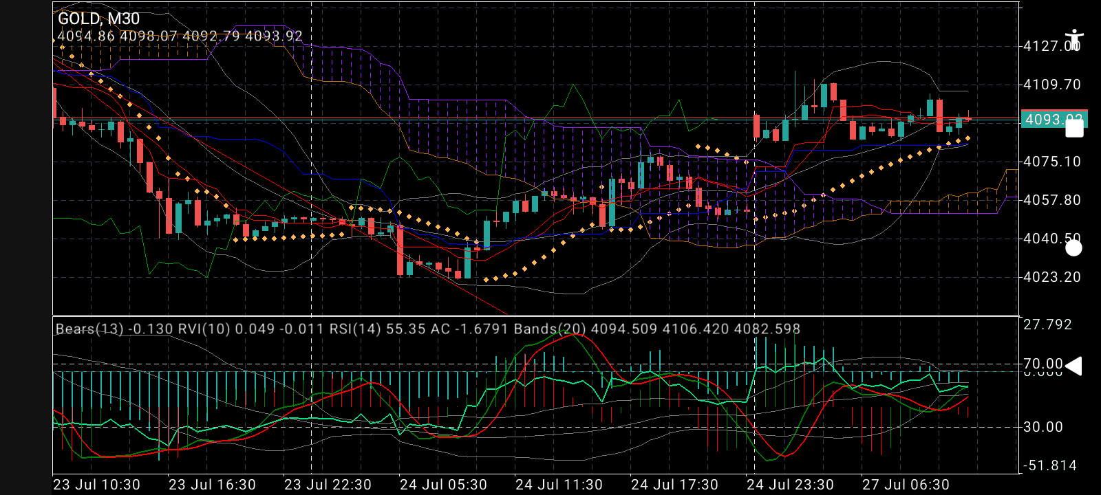
Task: Tap the 23 Jul 10:30 time label
Action: pos(97,485)
